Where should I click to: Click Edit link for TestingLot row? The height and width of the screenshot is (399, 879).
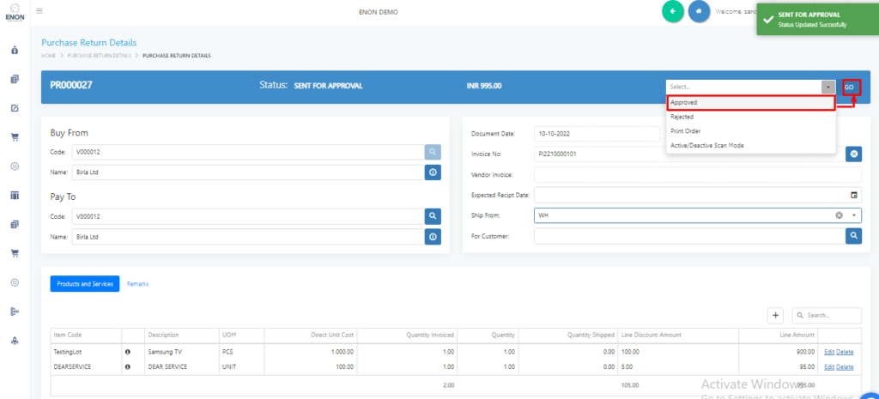tap(829, 352)
